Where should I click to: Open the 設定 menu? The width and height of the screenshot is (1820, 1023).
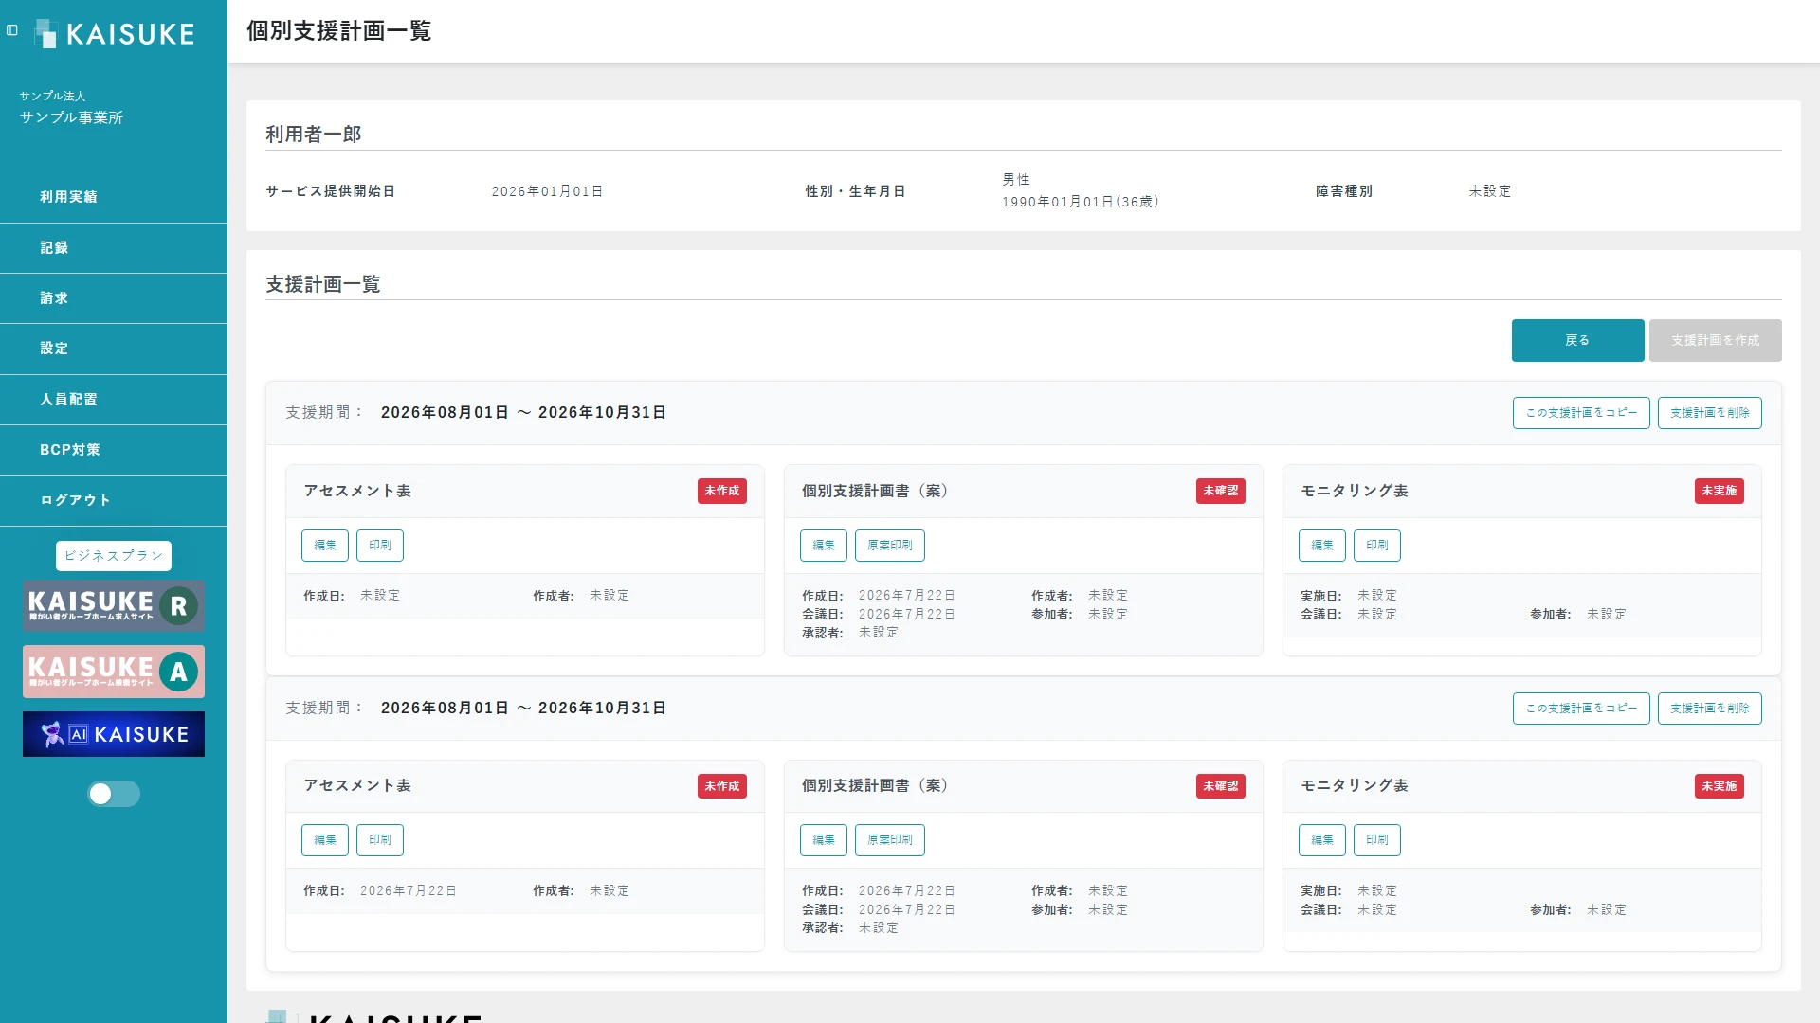coord(114,349)
